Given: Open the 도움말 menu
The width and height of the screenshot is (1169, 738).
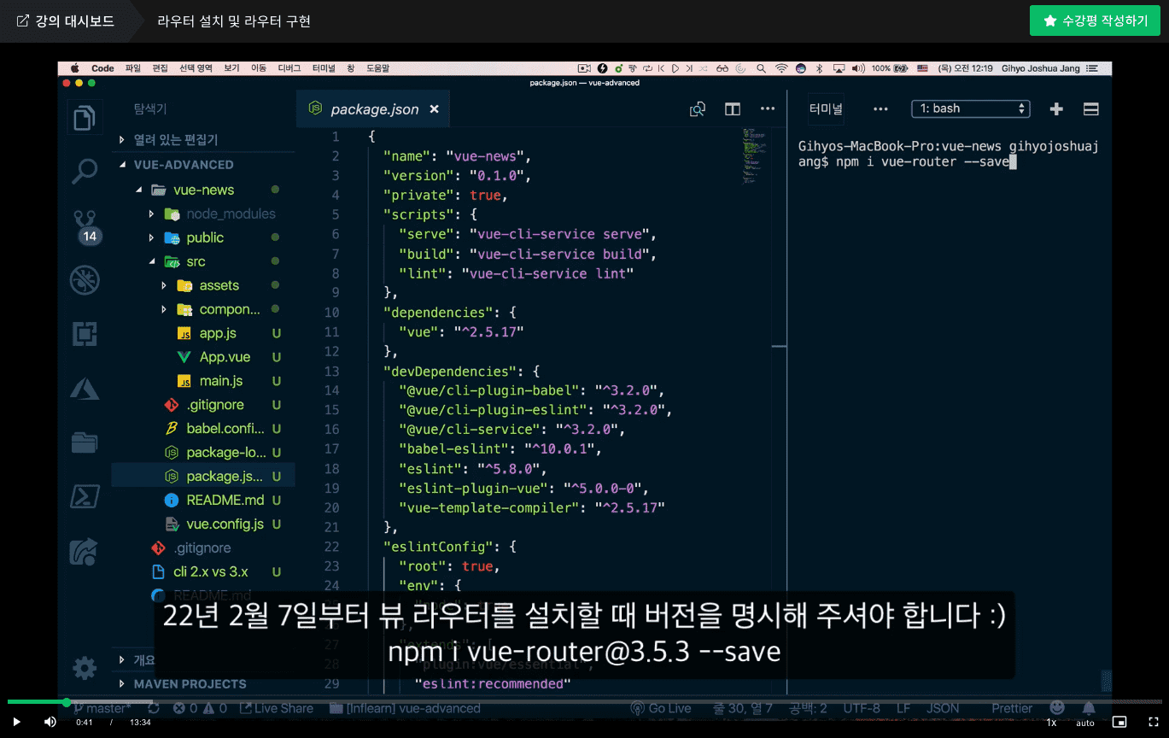Looking at the screenshot, I should [x=377, y=68].
